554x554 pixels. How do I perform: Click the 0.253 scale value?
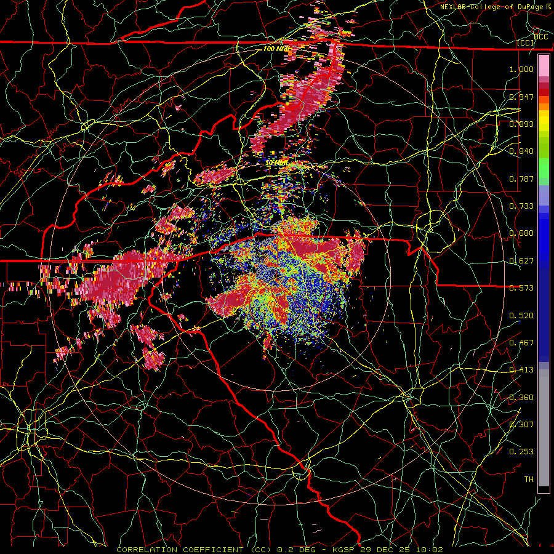(521, 452)
